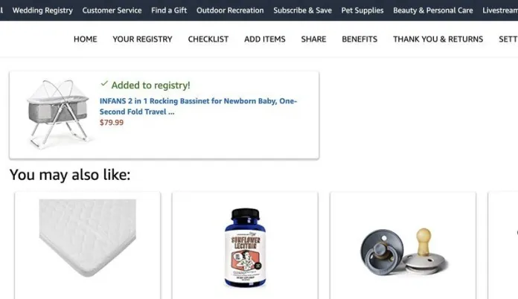Click the INFANS Rocking Bassinet product link
The height and width of the screenshot is (299, 518).
pos(198,106)
